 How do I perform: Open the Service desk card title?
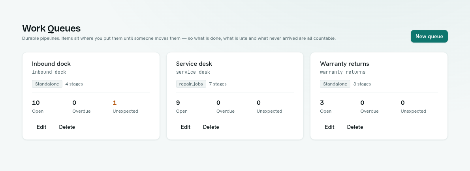tap(194, 64)
